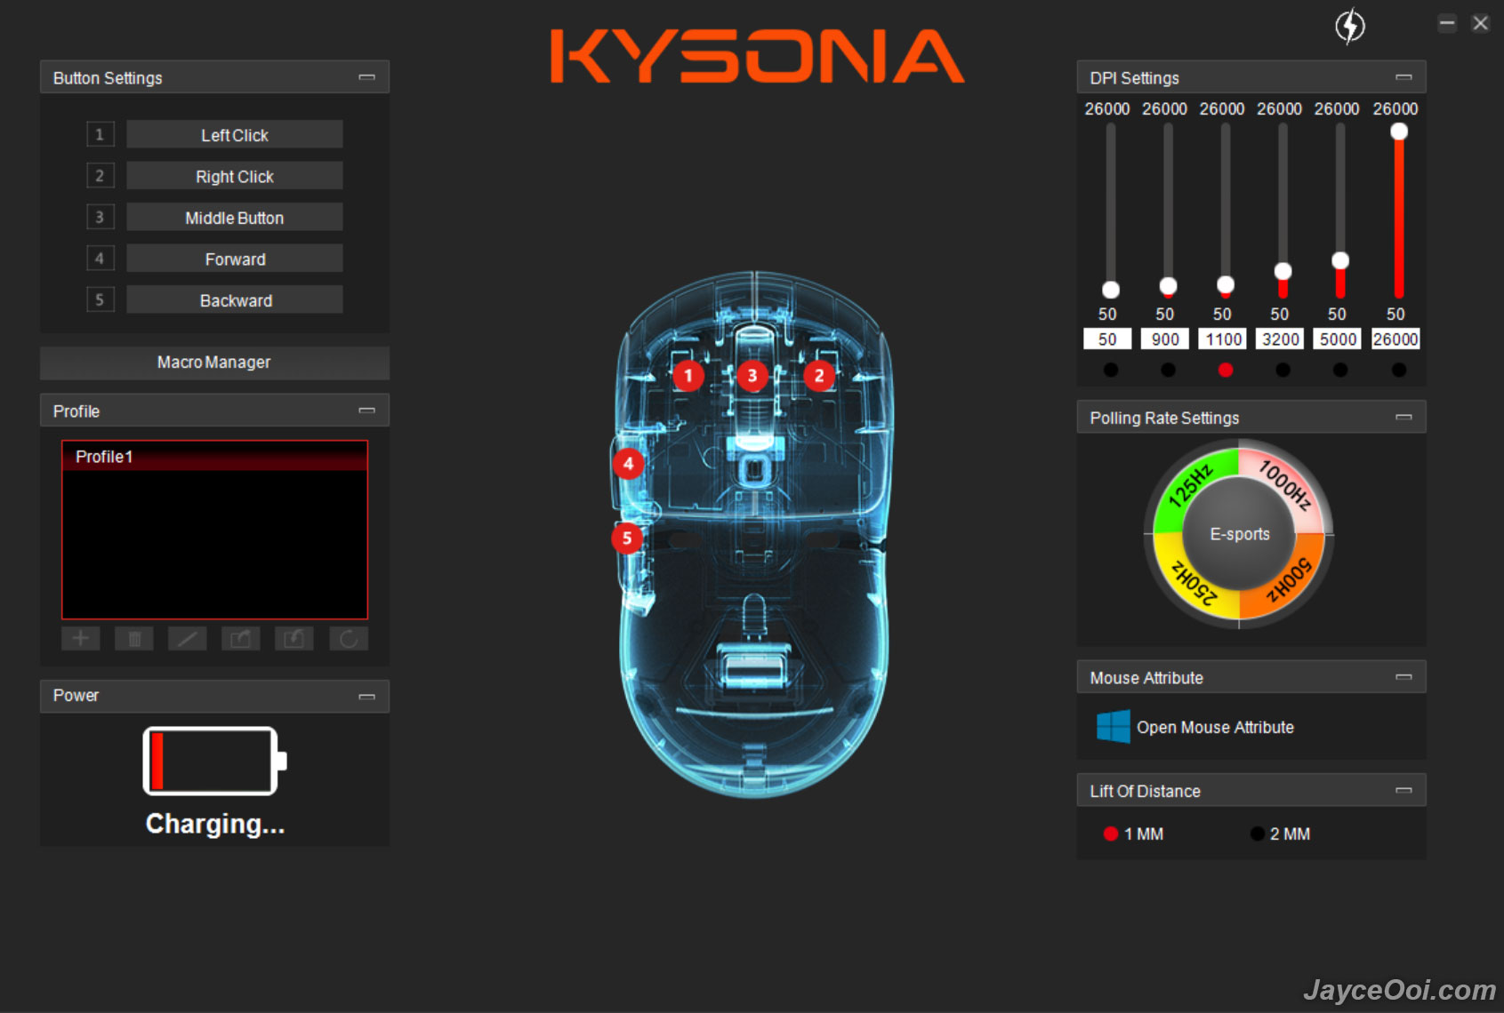Reset the profile with the circular arrow icon
The height and width of the screenshot is (1013, 1504).
pos(349,638)
